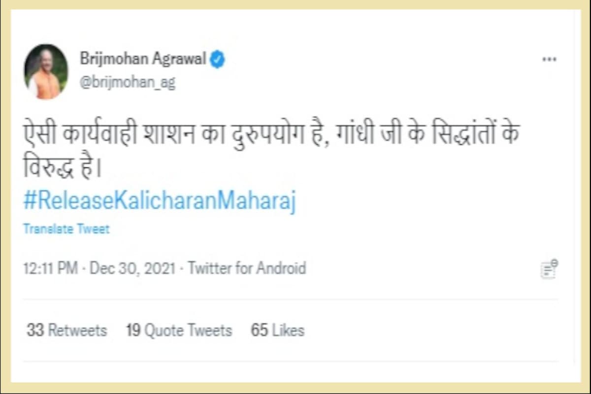Image resolution: width=591 pixels, height=394 pixels.
Task: Click Translate Tweet
Action: [x=66, y=228]
